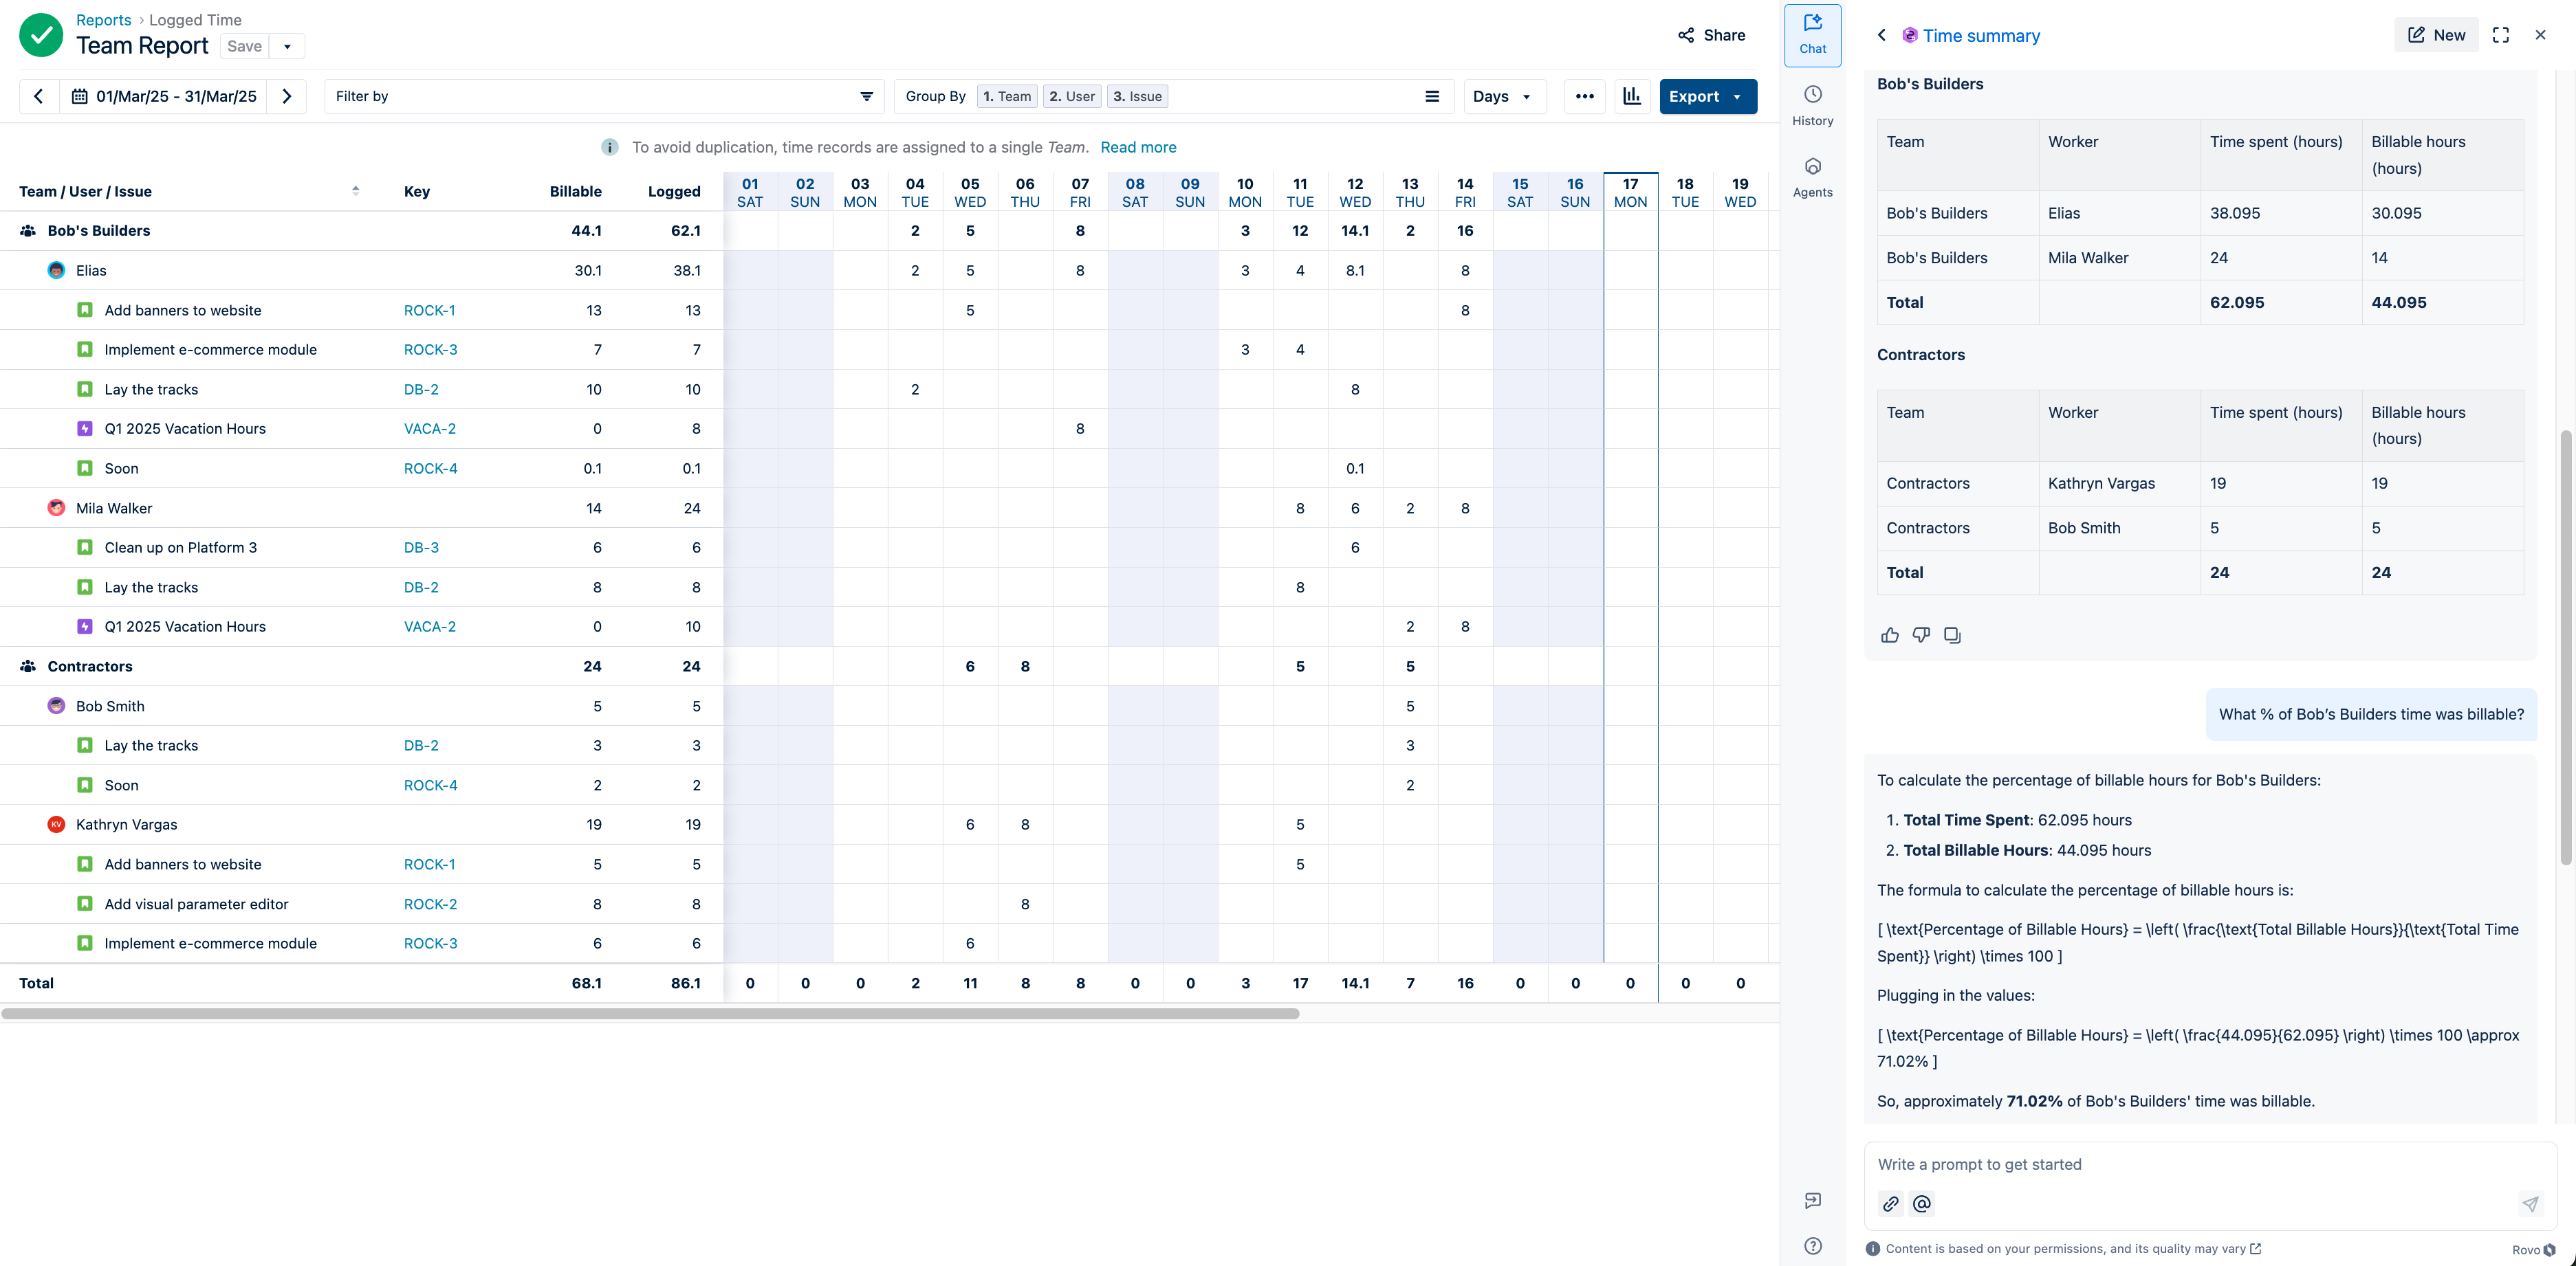
Task: Switch to the Chat tab
Action: point(1812,34)
